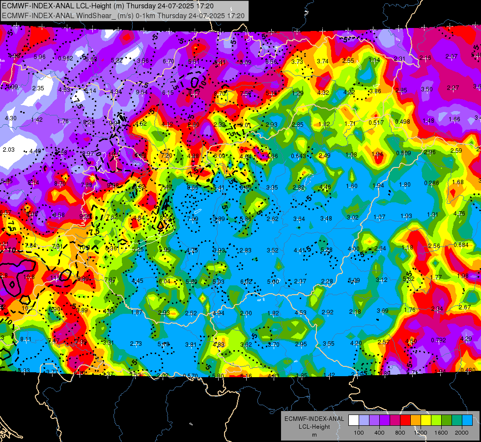Viewport: 481px width, 442px height.
Task: Click the wind shear value 0.286
Action: [x=431, y=183]
